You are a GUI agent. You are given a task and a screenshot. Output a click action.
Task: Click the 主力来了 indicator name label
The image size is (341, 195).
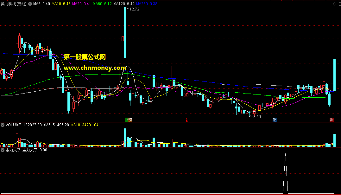tap(13, 150)
